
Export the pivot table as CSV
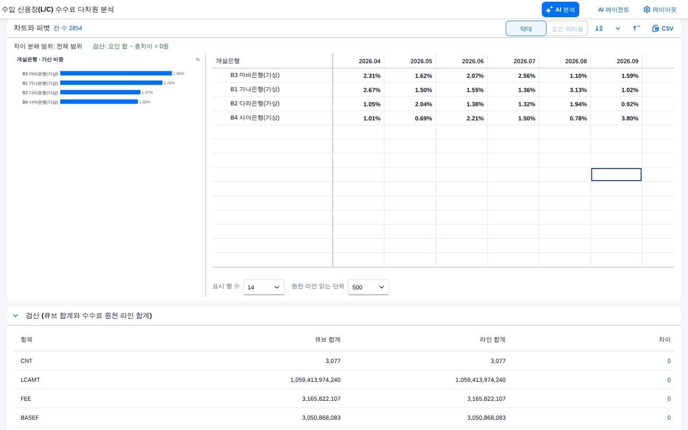coord(663,29)
